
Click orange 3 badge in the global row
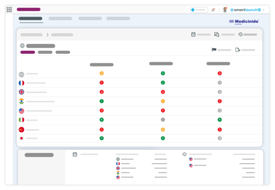tap(102, 73)
